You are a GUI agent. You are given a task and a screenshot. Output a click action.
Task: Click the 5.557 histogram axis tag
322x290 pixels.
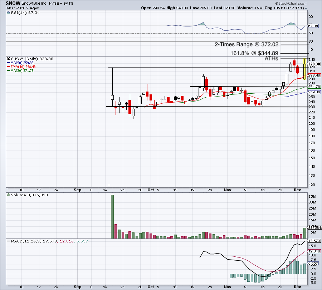click(313, 263)
